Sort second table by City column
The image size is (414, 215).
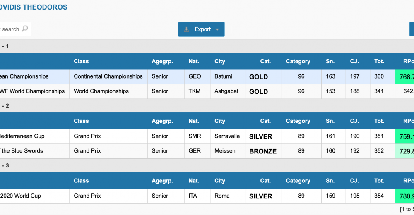[x=220, y=121]
